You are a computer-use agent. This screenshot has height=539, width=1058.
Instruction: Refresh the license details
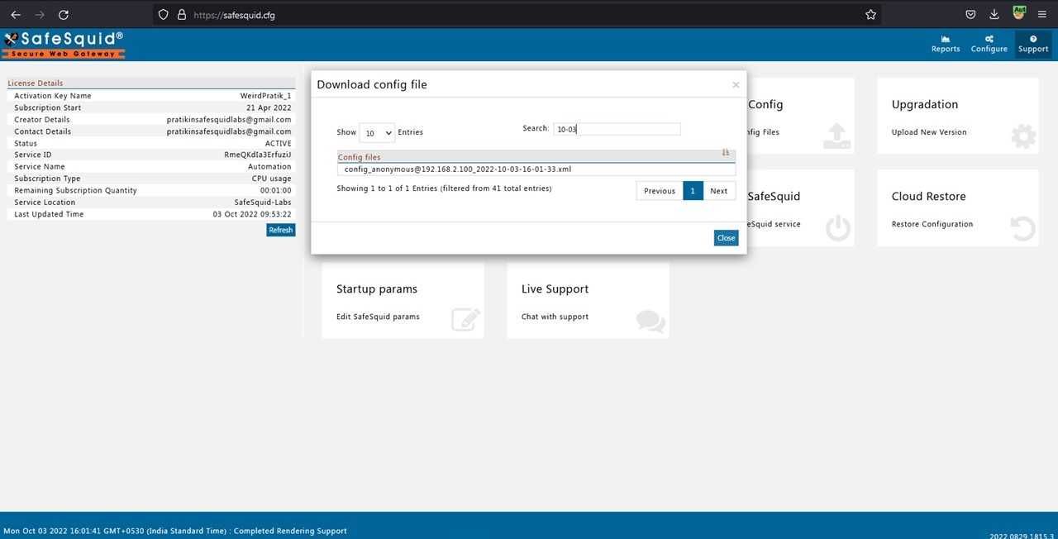(x=280, y=230)
